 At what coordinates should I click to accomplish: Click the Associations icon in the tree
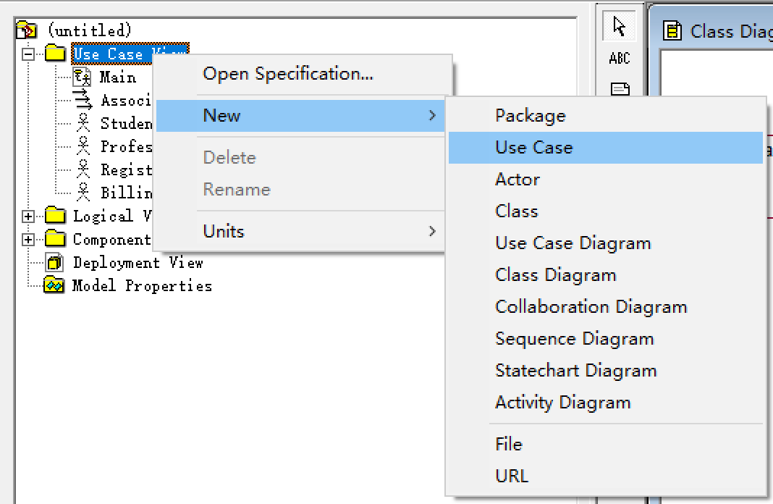click(x=83, y=100)
